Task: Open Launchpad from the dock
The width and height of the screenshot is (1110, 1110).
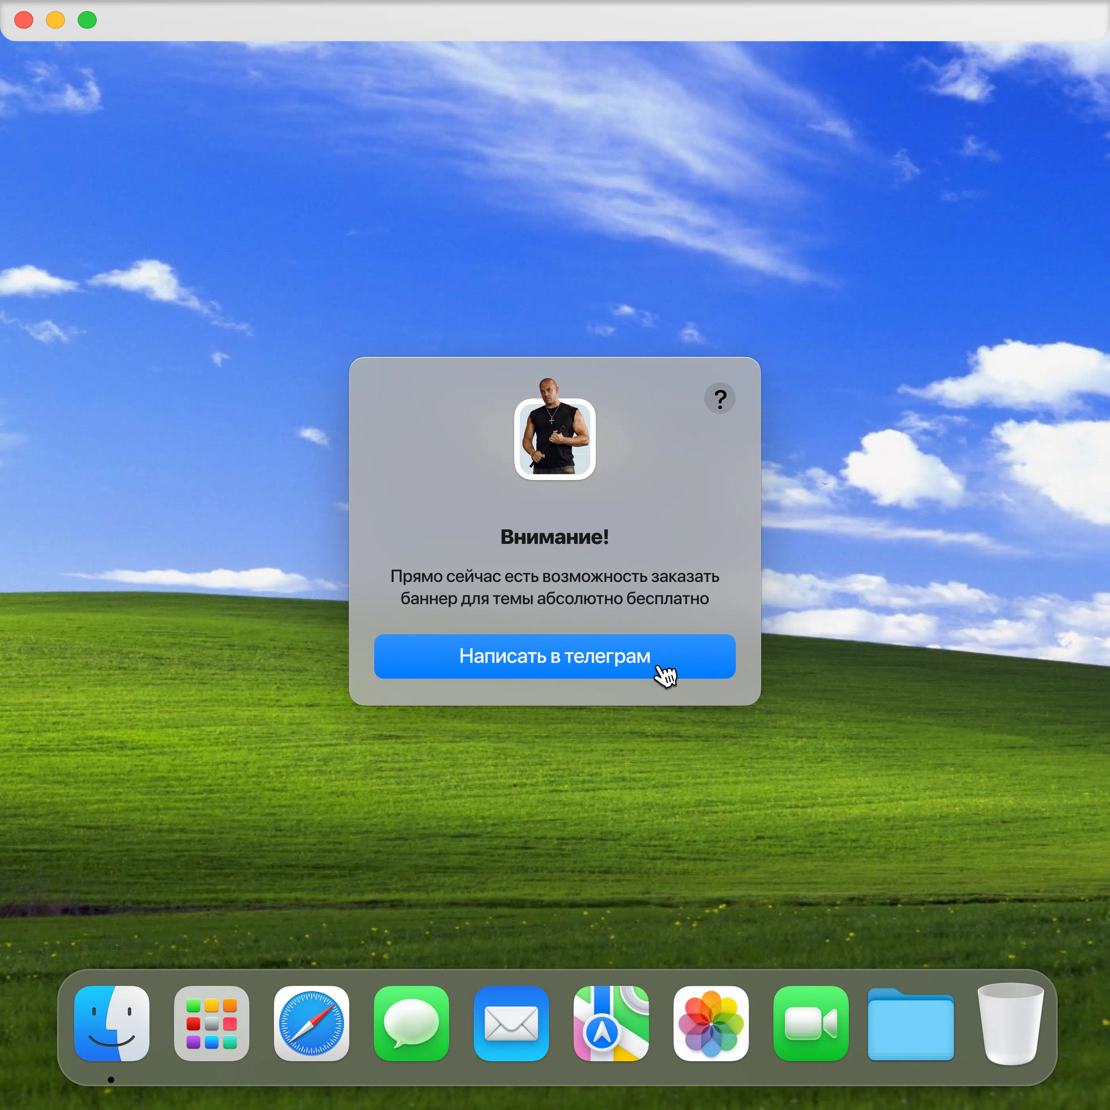Action: click(211, 1023)
